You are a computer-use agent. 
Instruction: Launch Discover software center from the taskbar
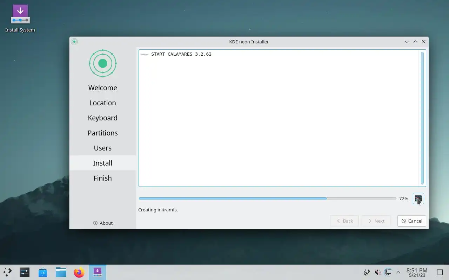(x=43, y=272)
